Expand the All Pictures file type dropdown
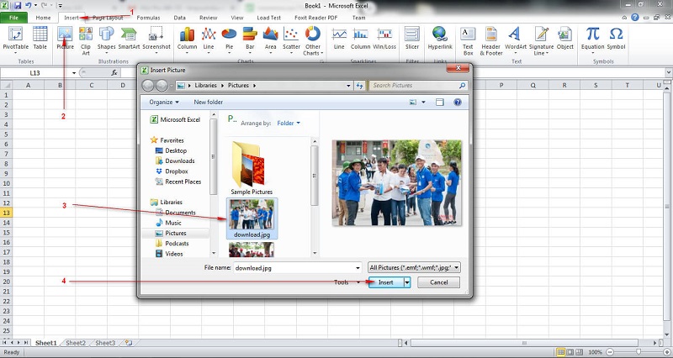 coord(414,267)
